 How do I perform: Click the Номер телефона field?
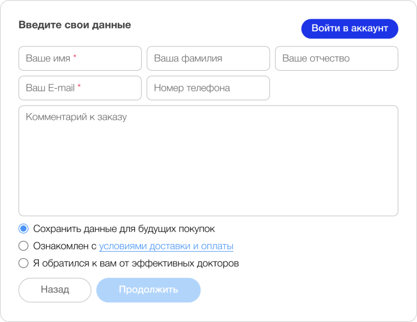coord(208,88)
